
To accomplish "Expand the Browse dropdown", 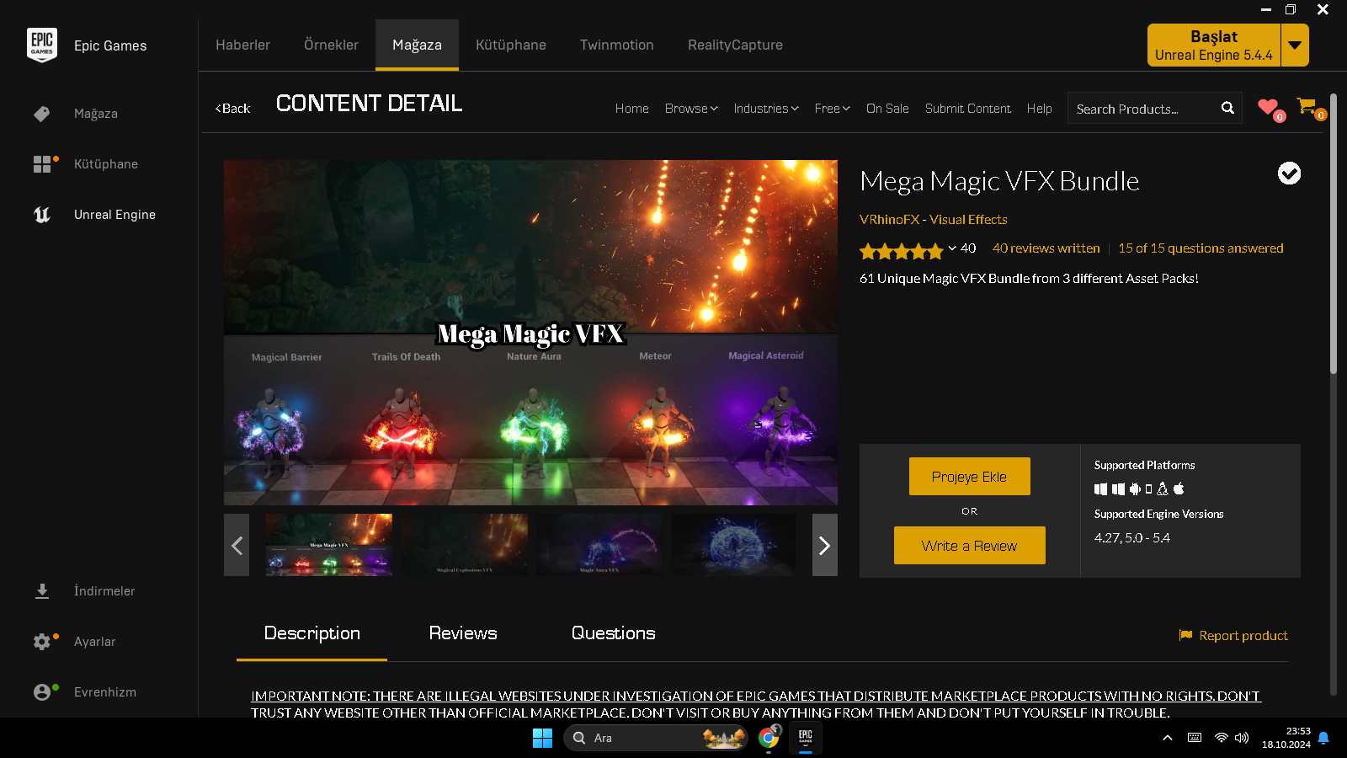I will [691, 109].
